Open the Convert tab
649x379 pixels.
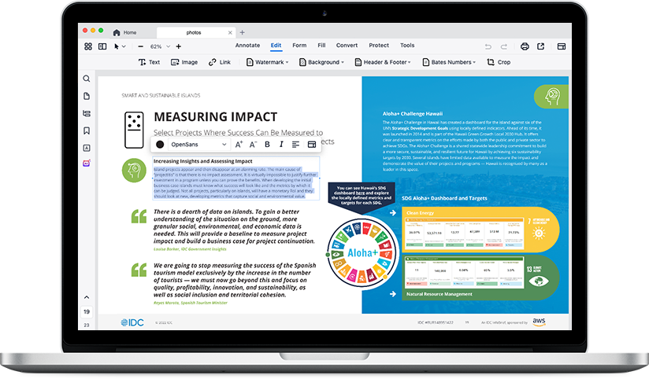pos(347,46)
